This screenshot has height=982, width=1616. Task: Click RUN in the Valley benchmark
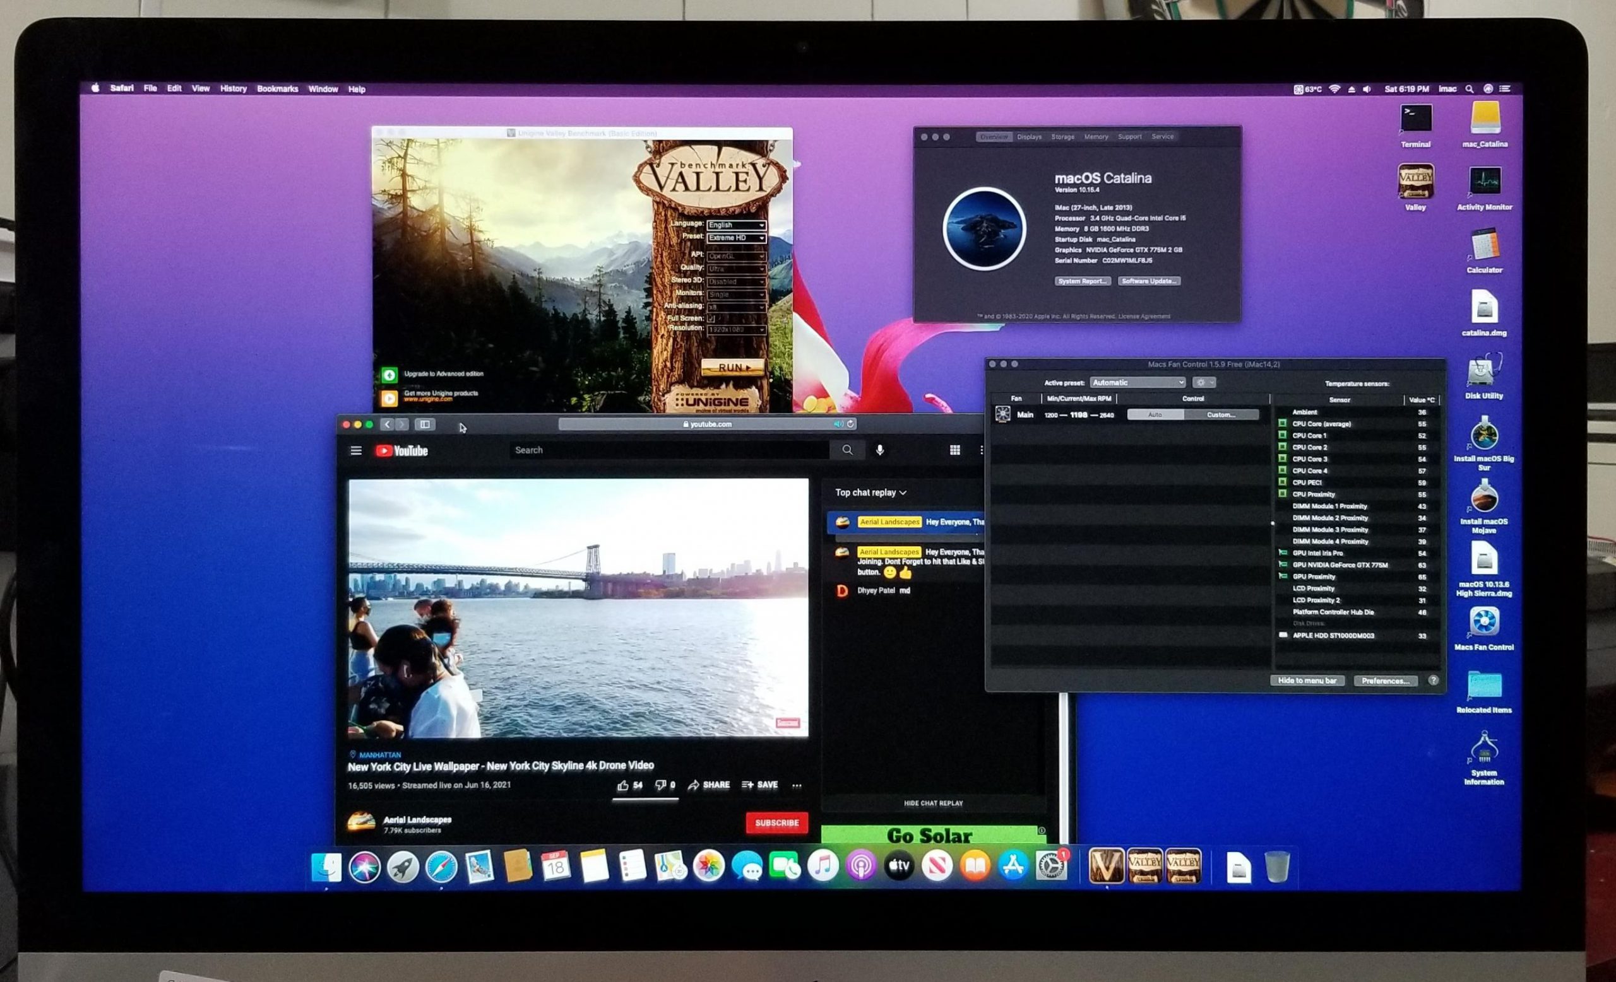(734, 368)
